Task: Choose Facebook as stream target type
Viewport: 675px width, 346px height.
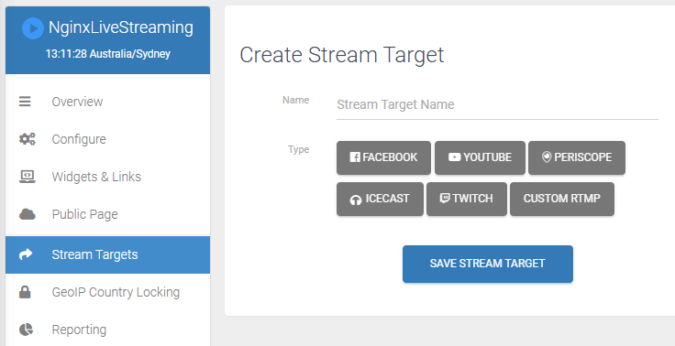Action: pos(383,157)
